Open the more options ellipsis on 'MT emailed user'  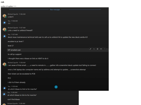[104, 49]
